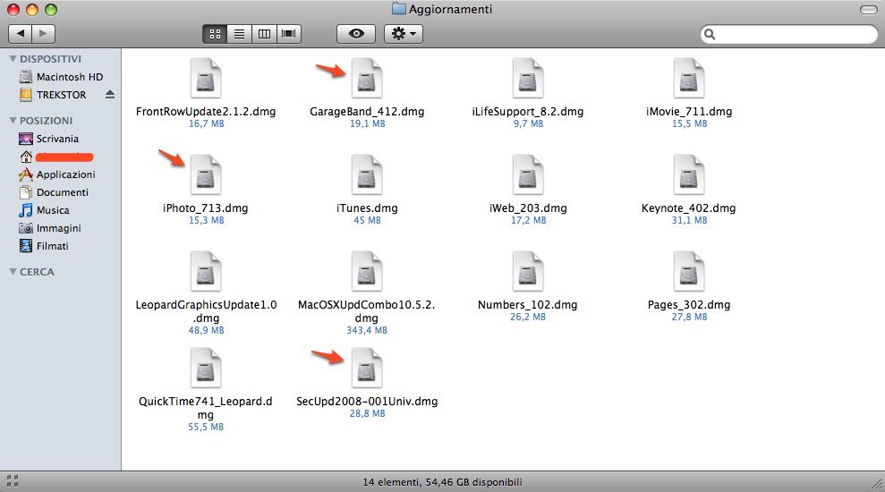Click the Aggiornamenti window title text
Screen dimensions: 885x492
[x=450, y=9]
